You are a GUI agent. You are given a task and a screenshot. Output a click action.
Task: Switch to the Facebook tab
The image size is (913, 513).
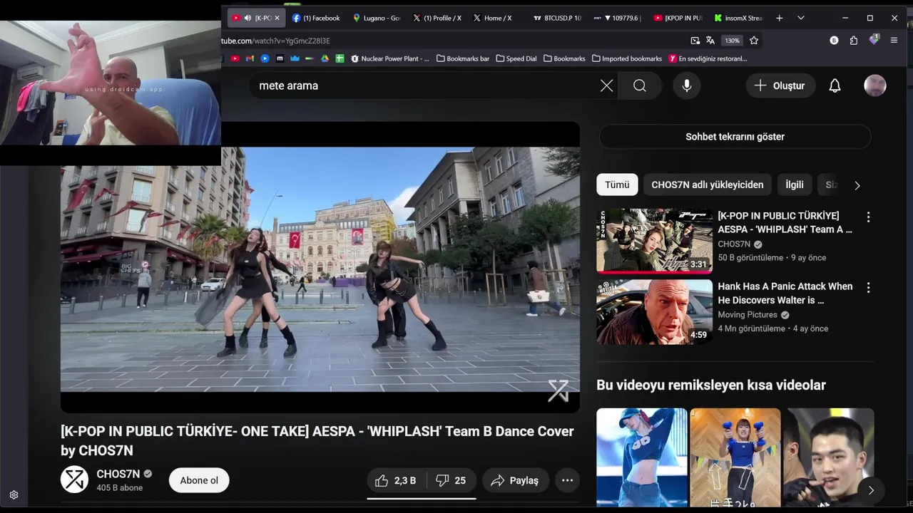coord(316,18)
